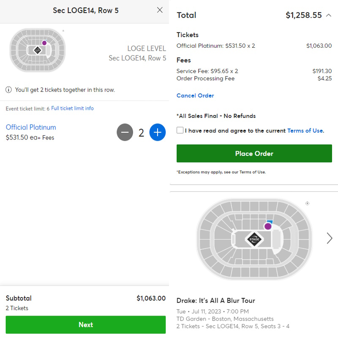The width and height of the screenshot is (338, 338).
Task: Click the Place Order button
Action: [254, 154]
